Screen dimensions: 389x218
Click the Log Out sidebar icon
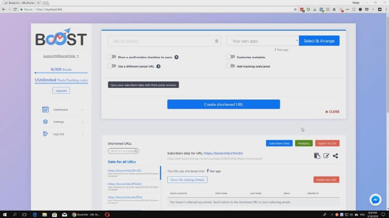pos(45,134)
